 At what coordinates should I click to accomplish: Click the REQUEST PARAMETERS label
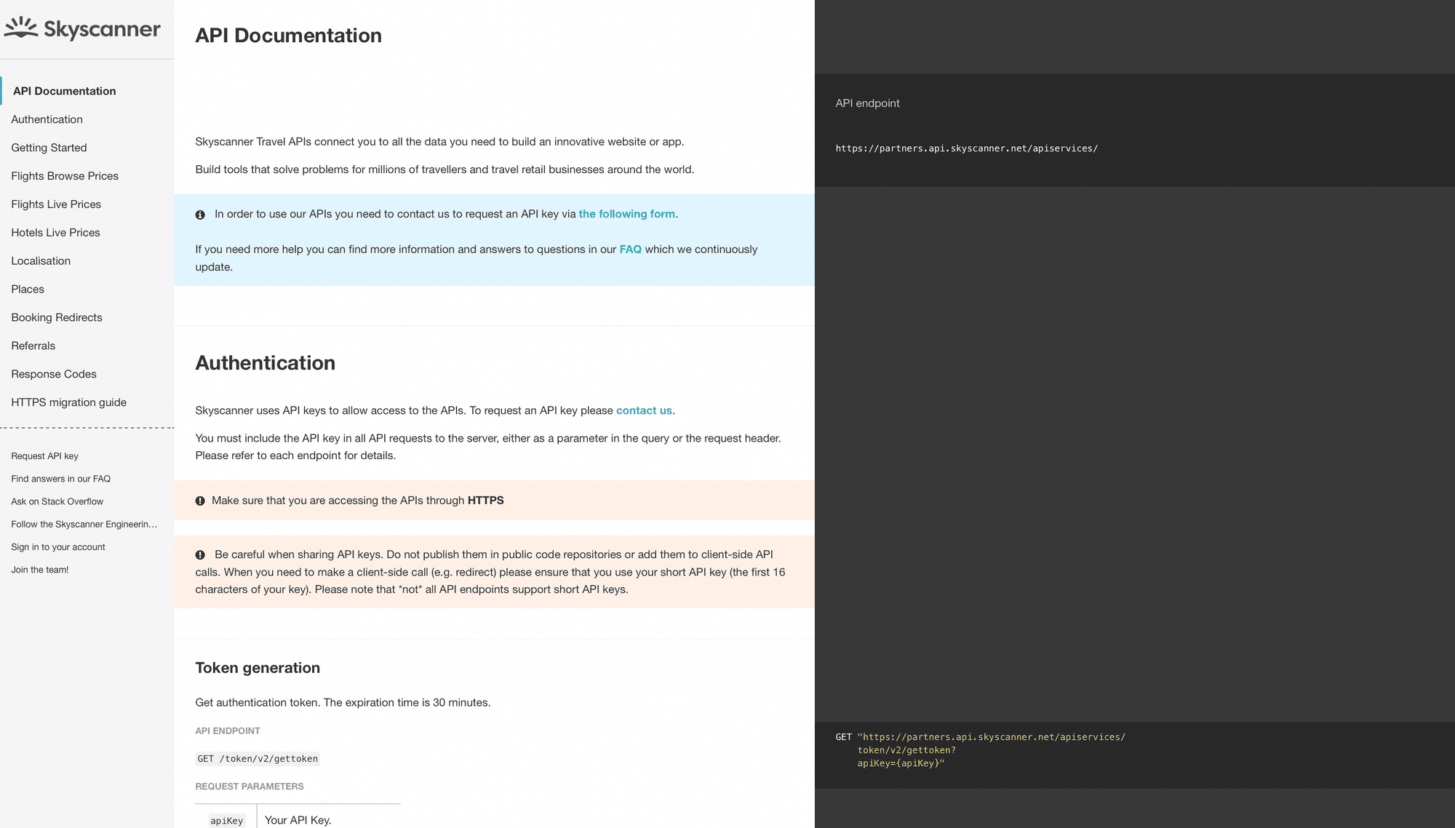250,787
